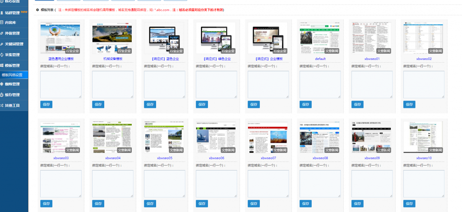Click the 蜘蛛管理 sidebar icon

click(x=2, y=84)
